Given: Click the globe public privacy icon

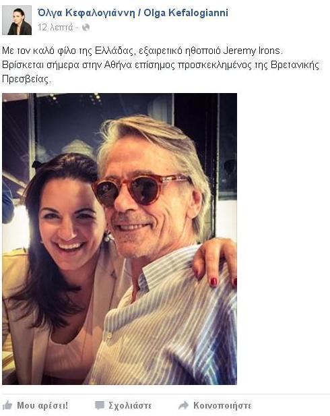Looking at the screenshot, I should point(86,28).
